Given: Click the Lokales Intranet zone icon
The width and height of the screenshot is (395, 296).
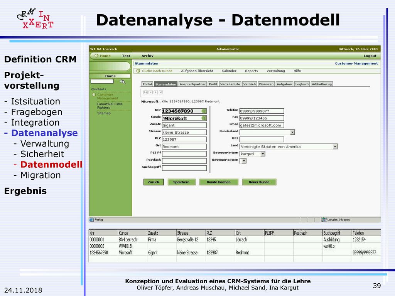Looking at the screenshot, I should click(324, 220).
